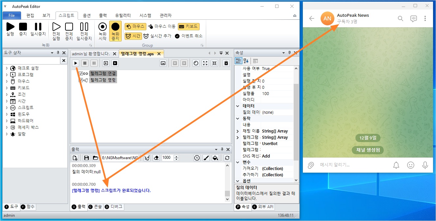436x221 pixels.
Task: Open the 보기 ribbon tab
Action: click(46, 15)
